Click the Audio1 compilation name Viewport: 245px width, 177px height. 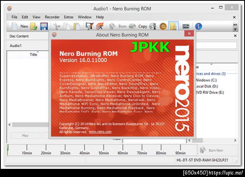point(16,46)
